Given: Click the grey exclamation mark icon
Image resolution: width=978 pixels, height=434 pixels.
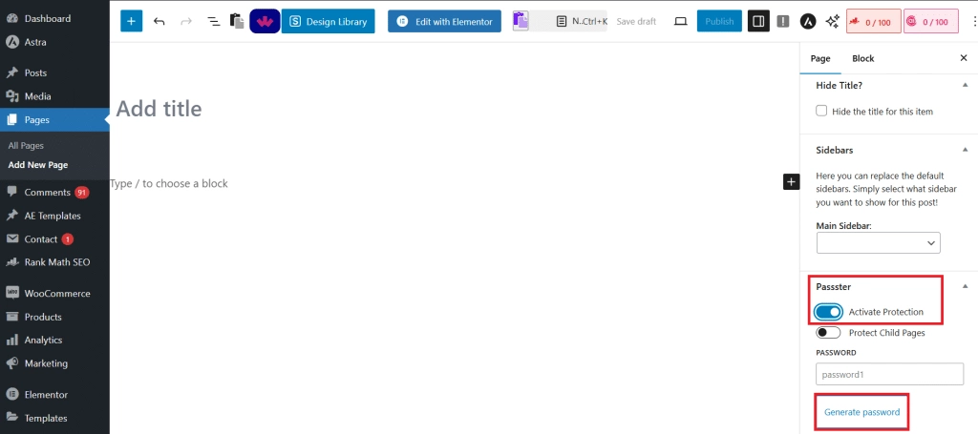Looking at the screenshot, I should (x=783, y=21).
